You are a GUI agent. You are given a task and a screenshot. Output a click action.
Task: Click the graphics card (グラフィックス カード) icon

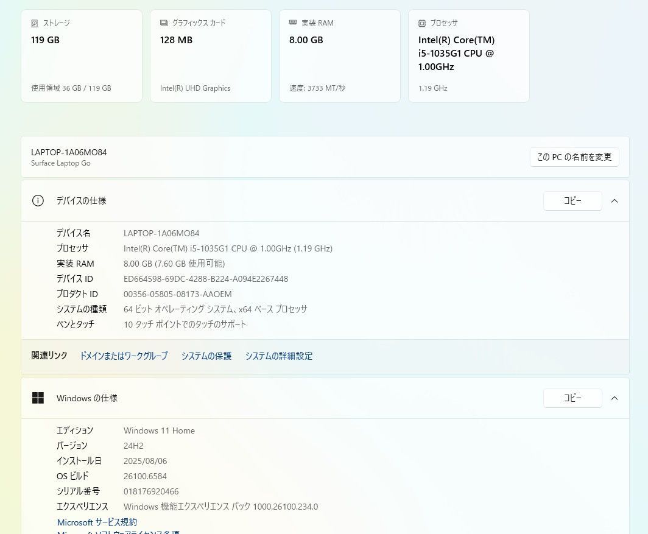coord(164,23)
